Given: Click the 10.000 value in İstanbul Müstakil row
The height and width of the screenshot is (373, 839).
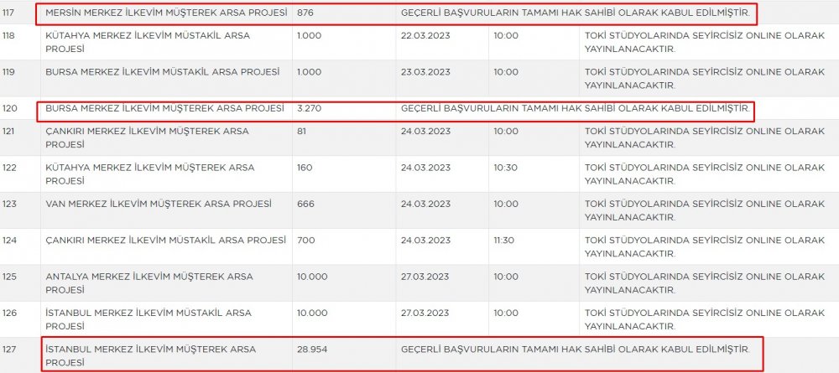Looking at the screenshot, I should [x=312, y=313].
